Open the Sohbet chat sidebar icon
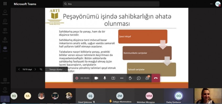Image resolution: width=222 pixels, height=104 pixels. 5,21
